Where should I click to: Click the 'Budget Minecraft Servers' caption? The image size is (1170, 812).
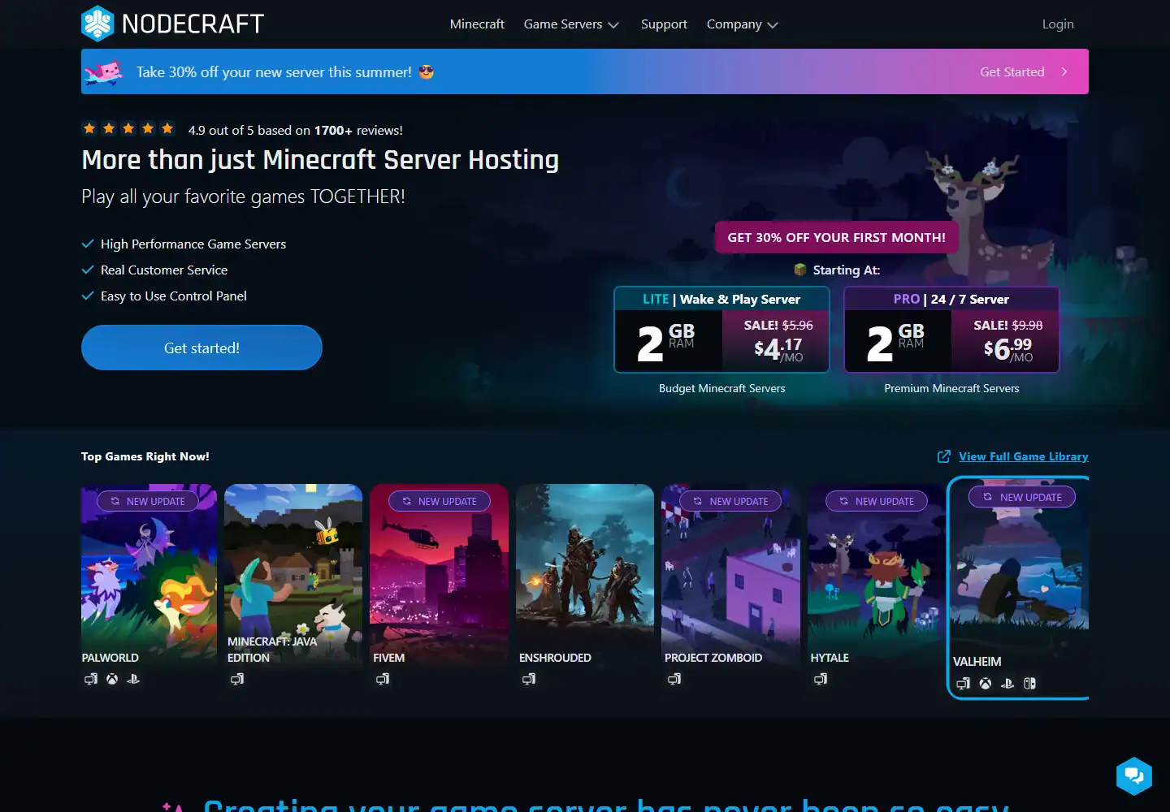[x=721, y=388]
